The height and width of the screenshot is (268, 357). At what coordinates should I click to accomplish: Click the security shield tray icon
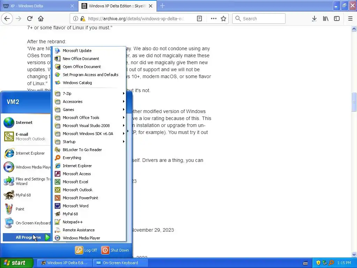(318, 263)
